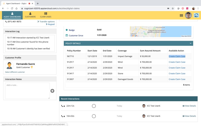Click the call icon beside 22m:12s
The image size is (201, 126).
[63, 106]
